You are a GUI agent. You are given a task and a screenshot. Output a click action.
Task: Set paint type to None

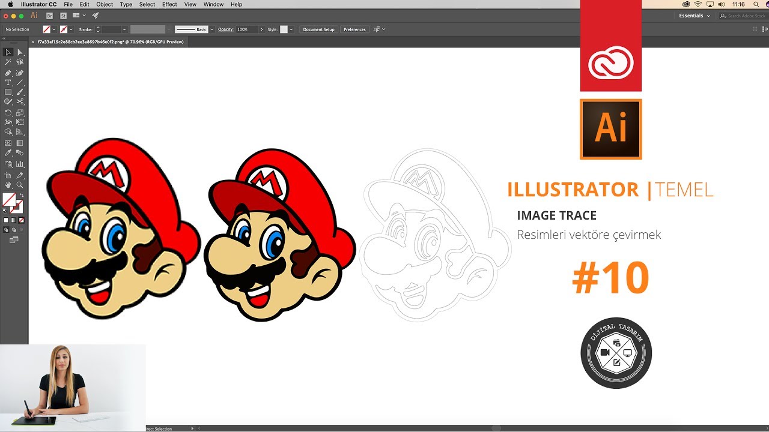pyautogui.click(x=20, y=220)
